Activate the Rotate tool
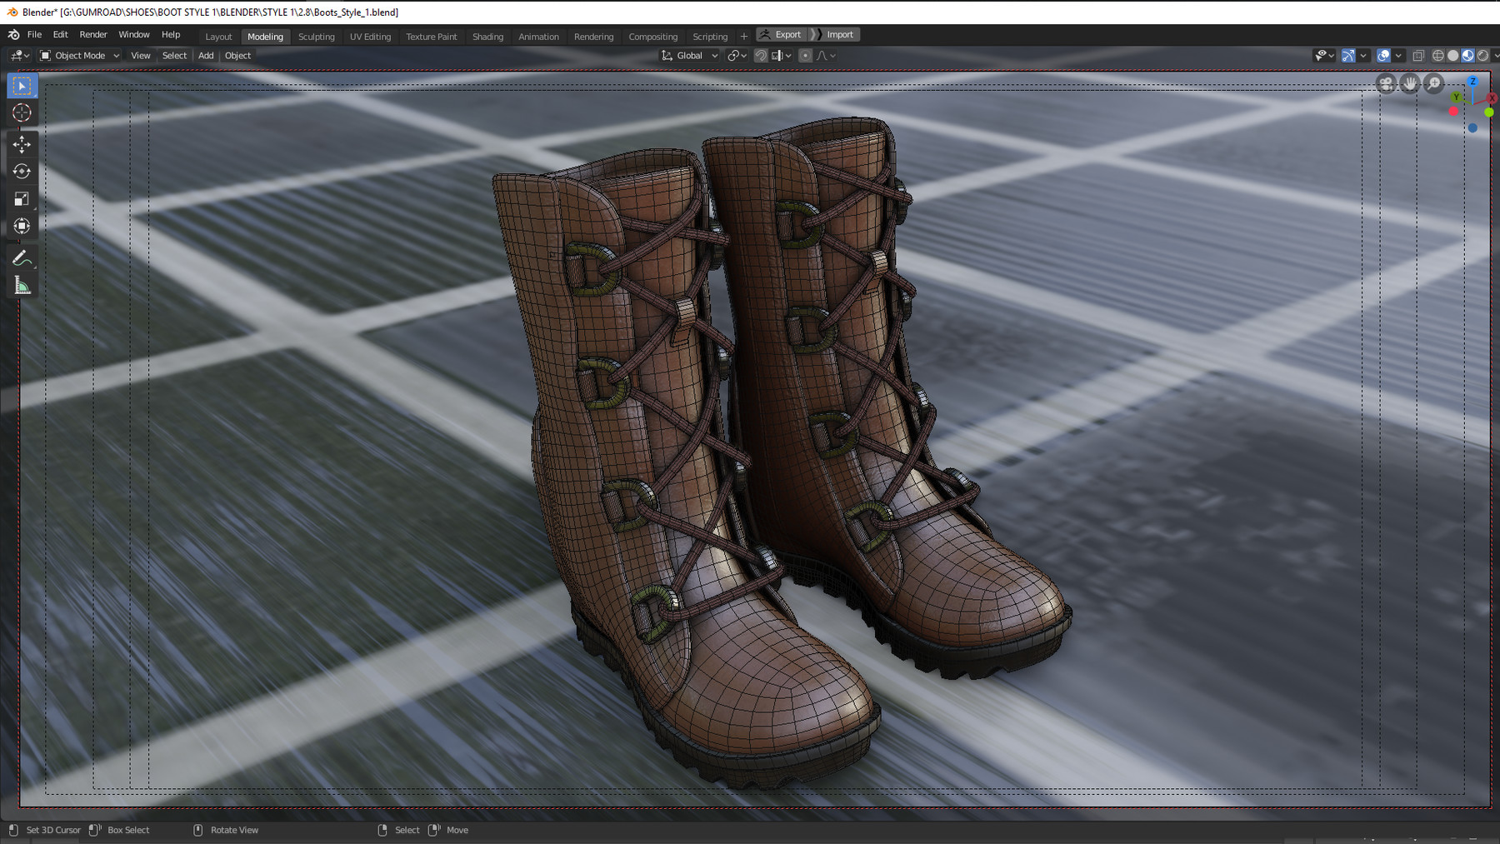 point(22,171)
